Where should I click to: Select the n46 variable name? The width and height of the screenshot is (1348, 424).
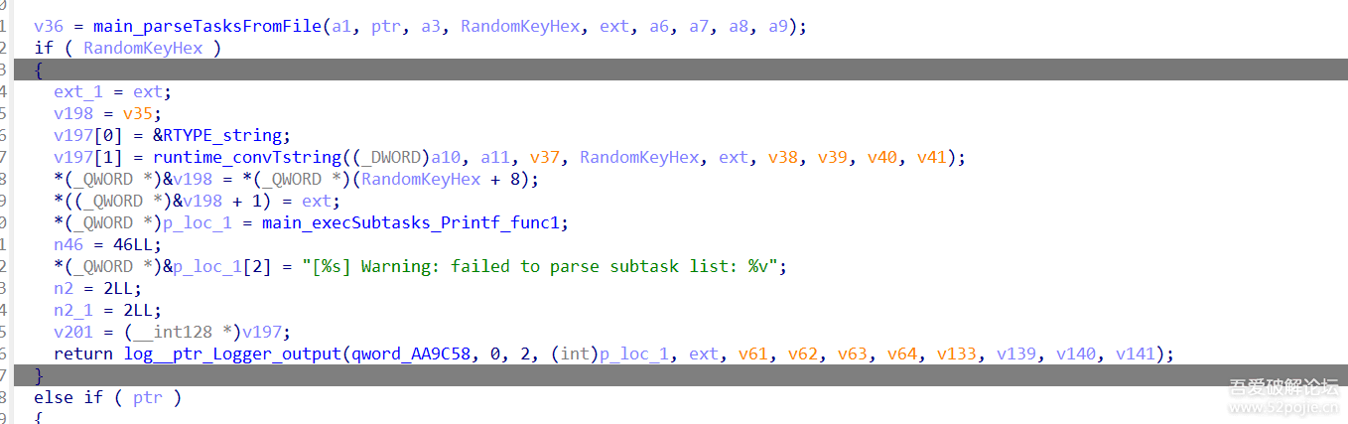tap(68, 245)
